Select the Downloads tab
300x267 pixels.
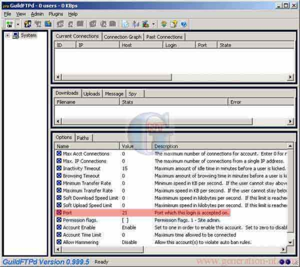(67, 93)
